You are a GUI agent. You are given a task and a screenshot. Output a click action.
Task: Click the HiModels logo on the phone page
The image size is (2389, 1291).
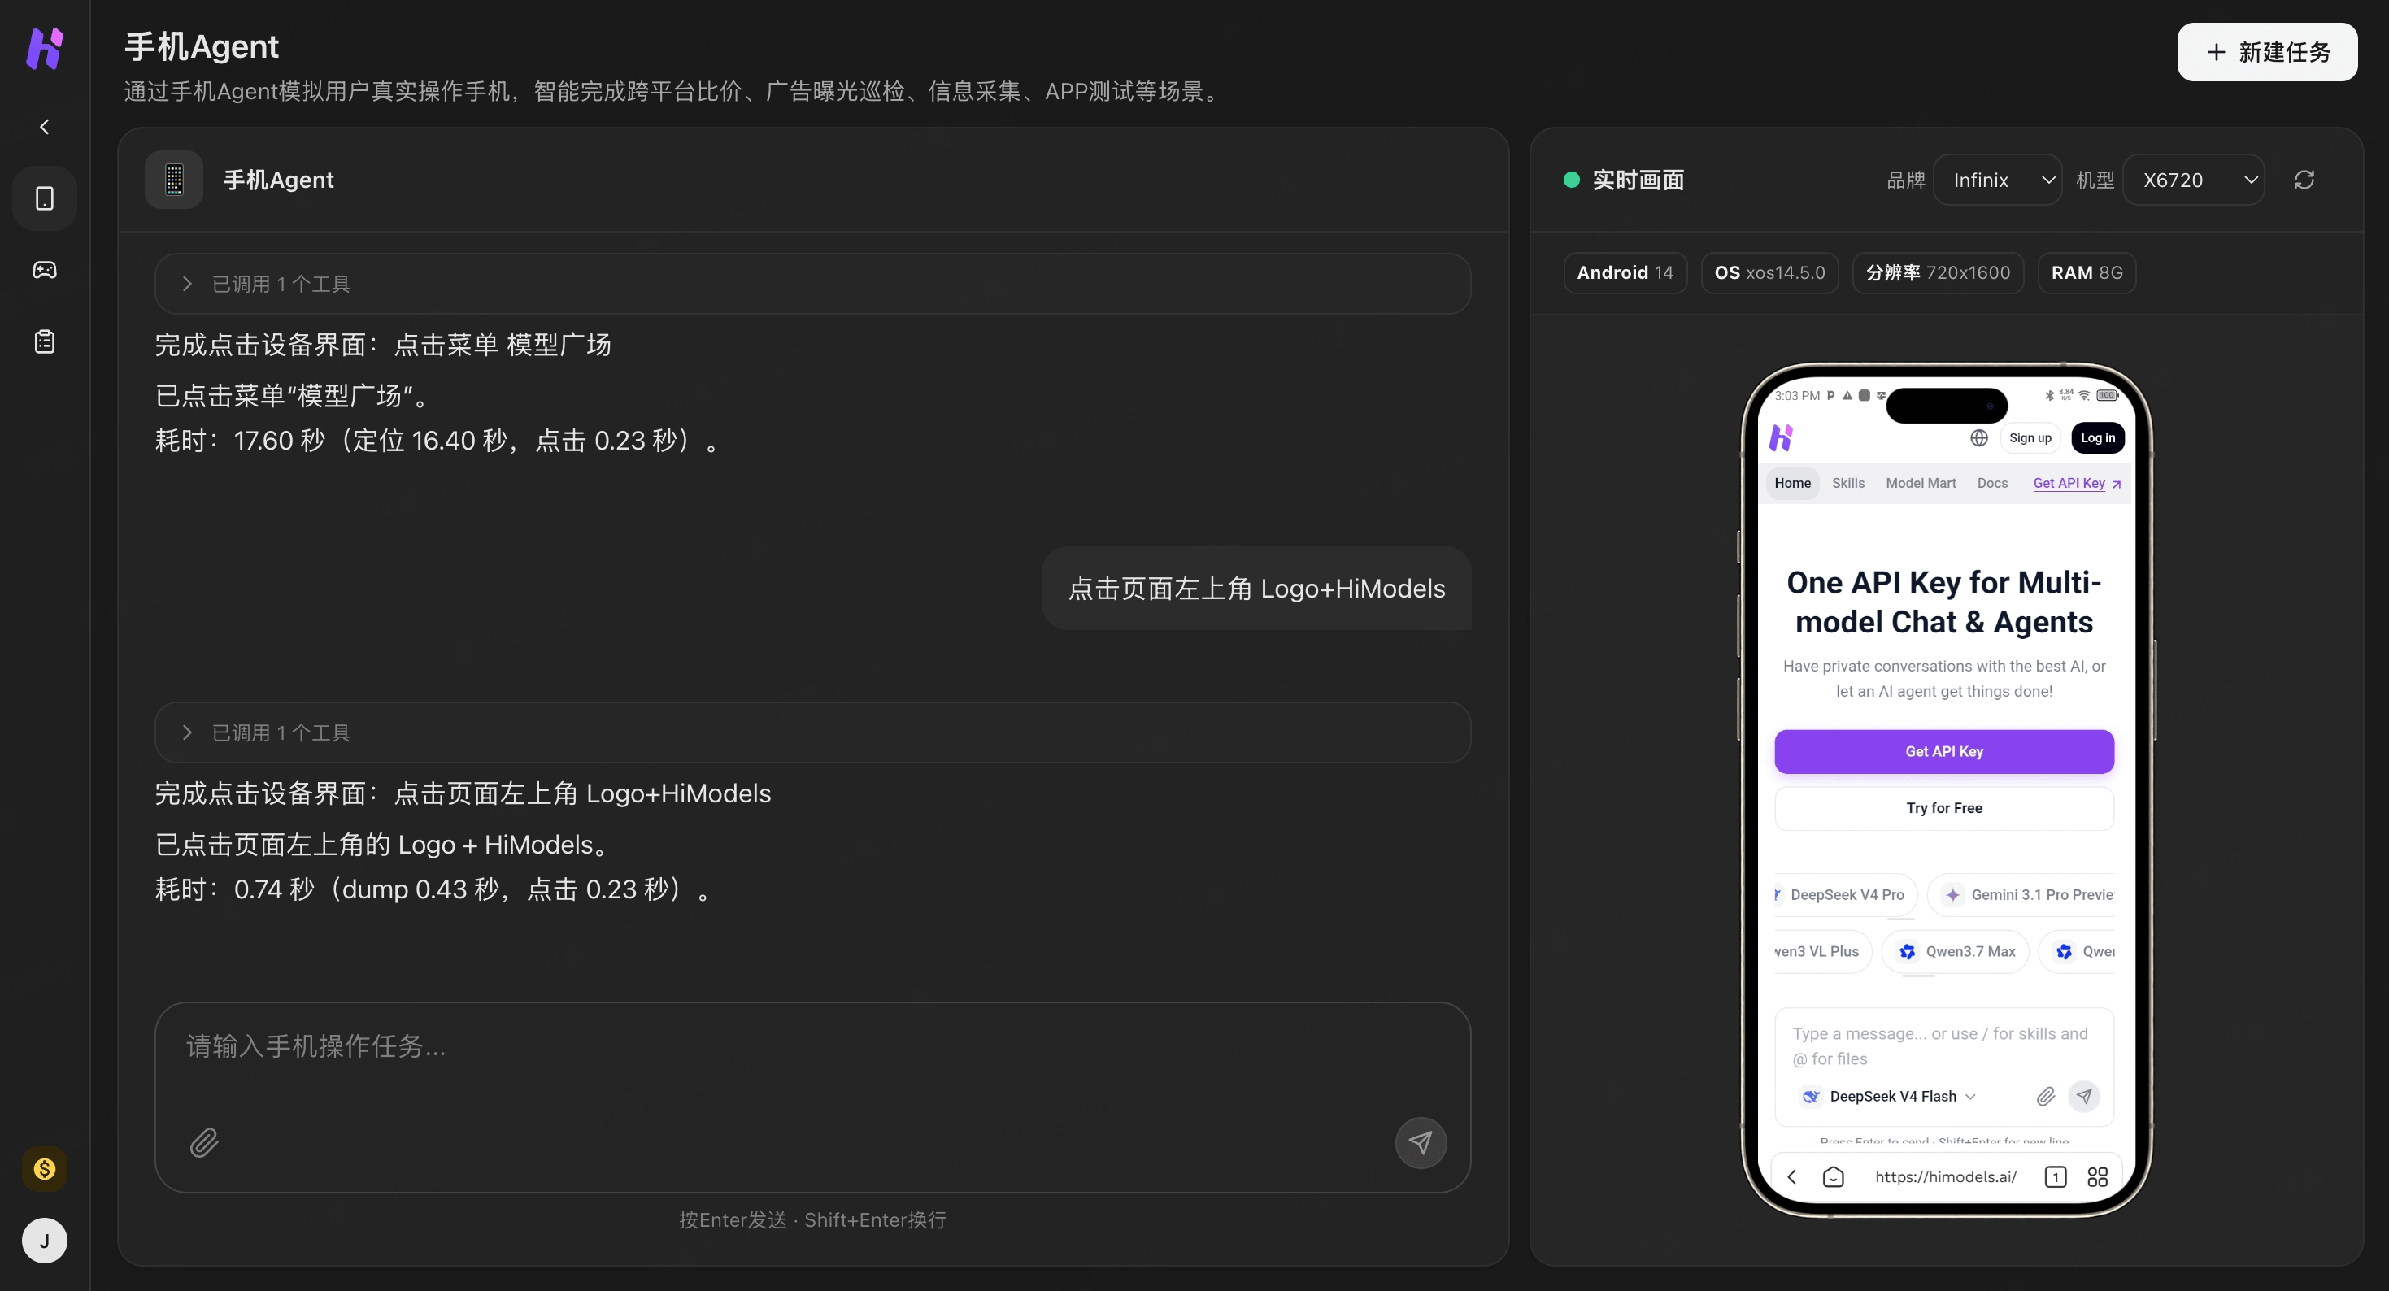coord(1782,437)
